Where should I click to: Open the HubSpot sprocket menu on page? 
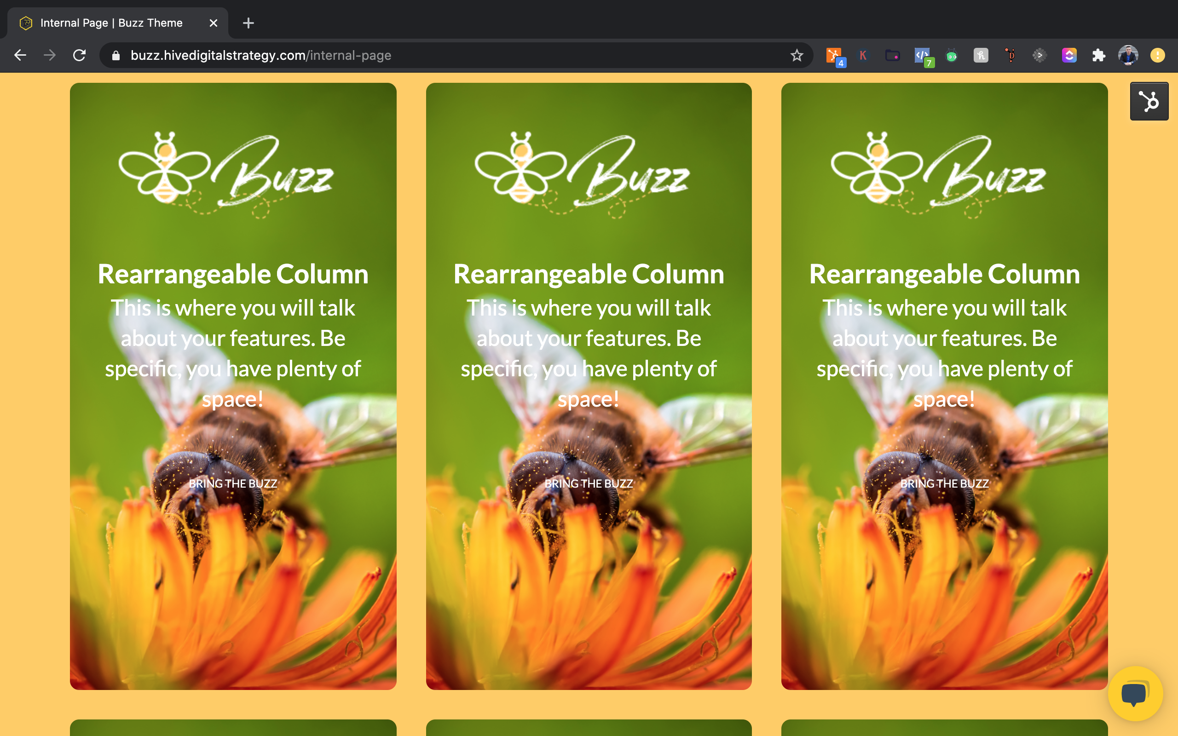[1149, 101]
